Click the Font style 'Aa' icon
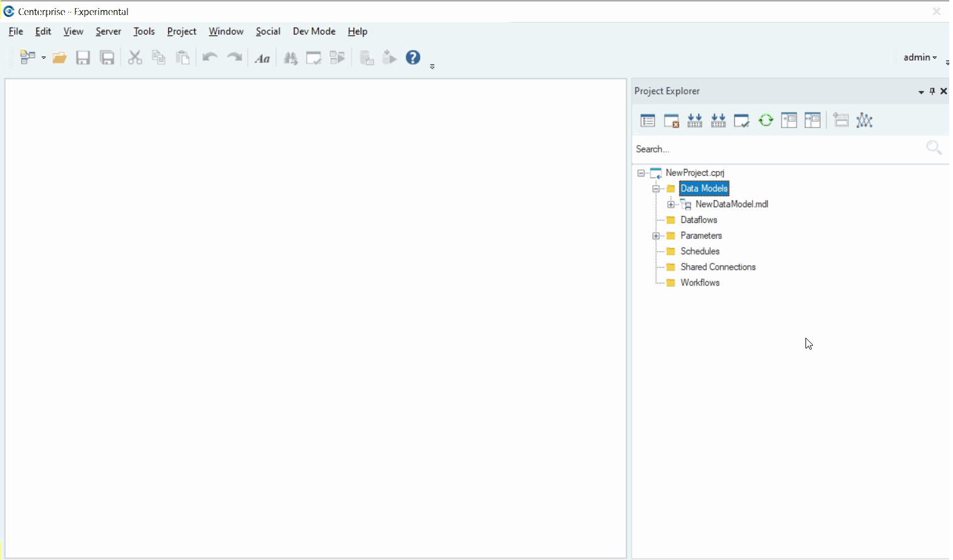The height and width of the screenshot is (560, 953). (263, 58)
